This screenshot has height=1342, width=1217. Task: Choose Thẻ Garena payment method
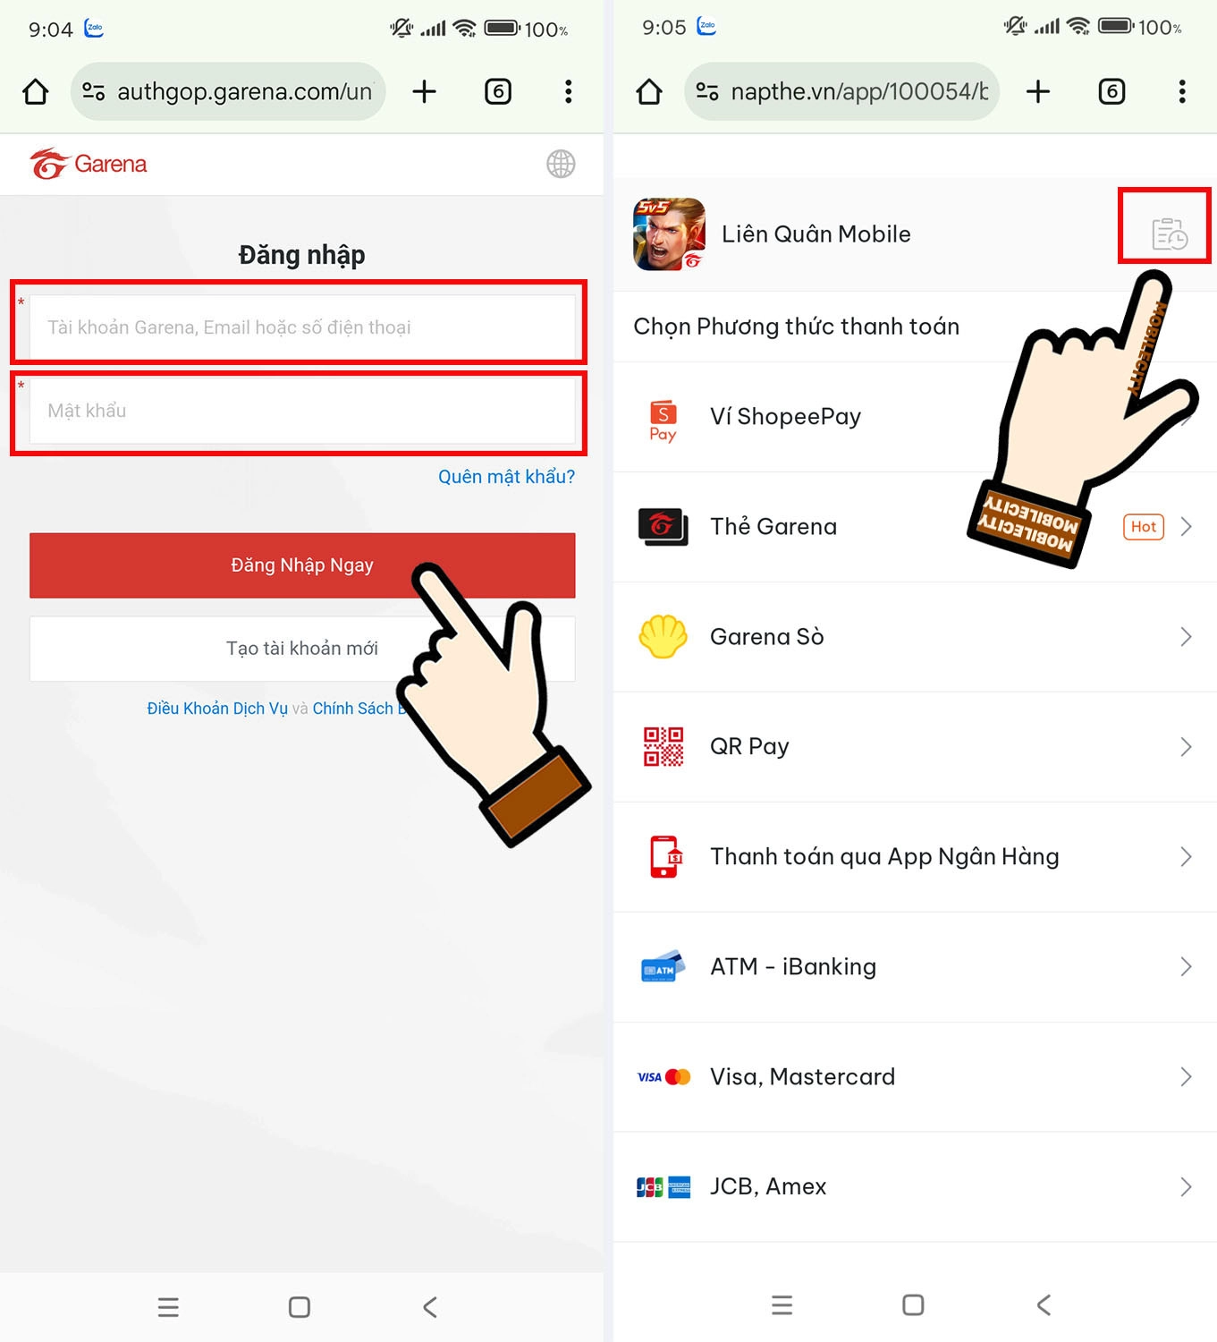(x=915, y=527)
